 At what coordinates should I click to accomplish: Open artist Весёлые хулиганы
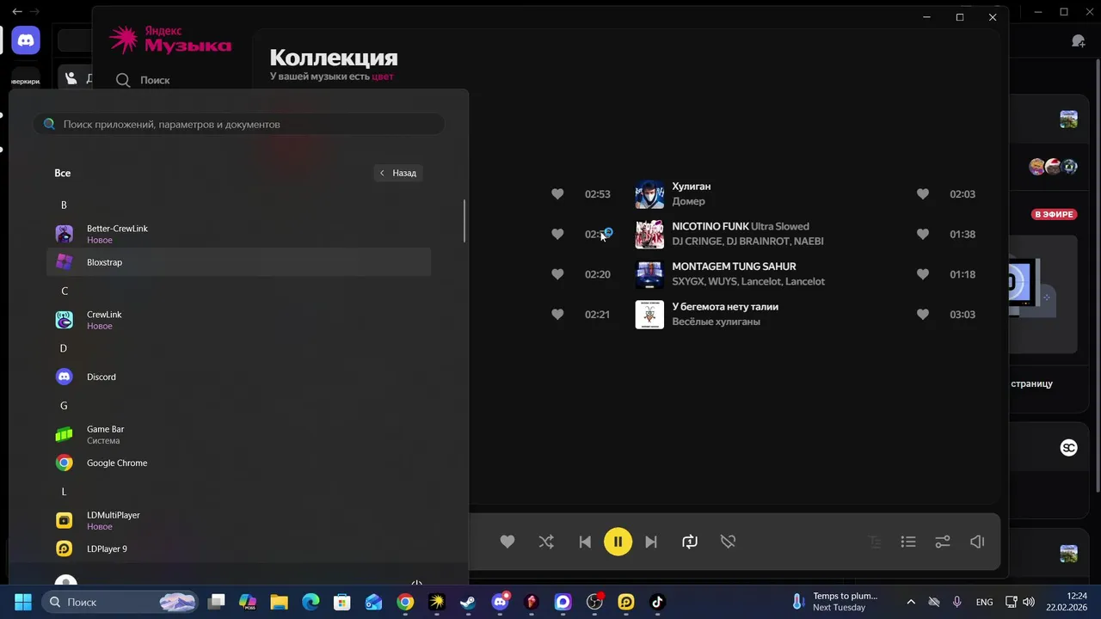coord(716,322)
